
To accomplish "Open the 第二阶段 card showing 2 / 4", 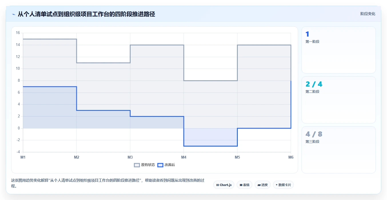I will [338, 100].
